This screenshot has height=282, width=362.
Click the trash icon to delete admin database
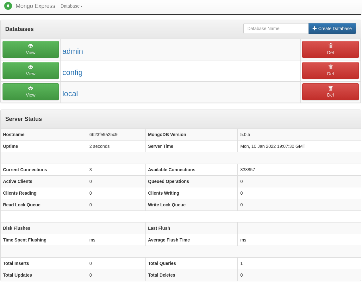click(330, 46)
